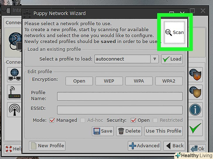
Task: Maximize the Puppy Network Wizard window
Action: pos(171,13)
